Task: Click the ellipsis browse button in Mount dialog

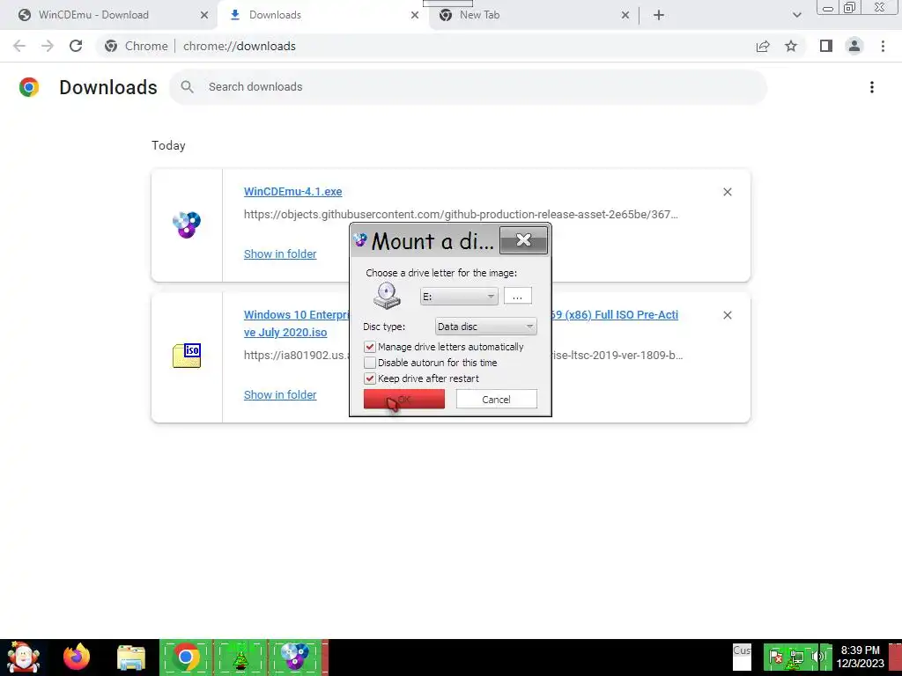Action: tap(518, 296)
